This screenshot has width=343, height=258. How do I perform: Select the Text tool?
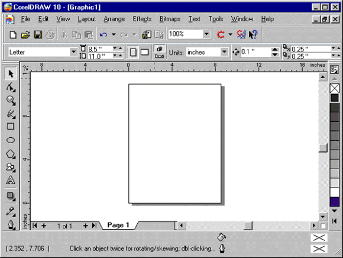[x=11, y=180]
